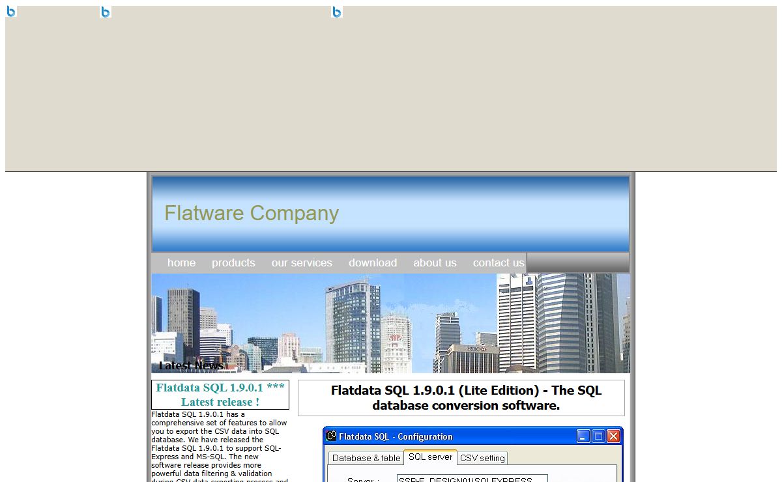Image resolution: width=782 pixels, height=482 pixels.
Task: Click contact us in the navigation bar
Action: 499,262
